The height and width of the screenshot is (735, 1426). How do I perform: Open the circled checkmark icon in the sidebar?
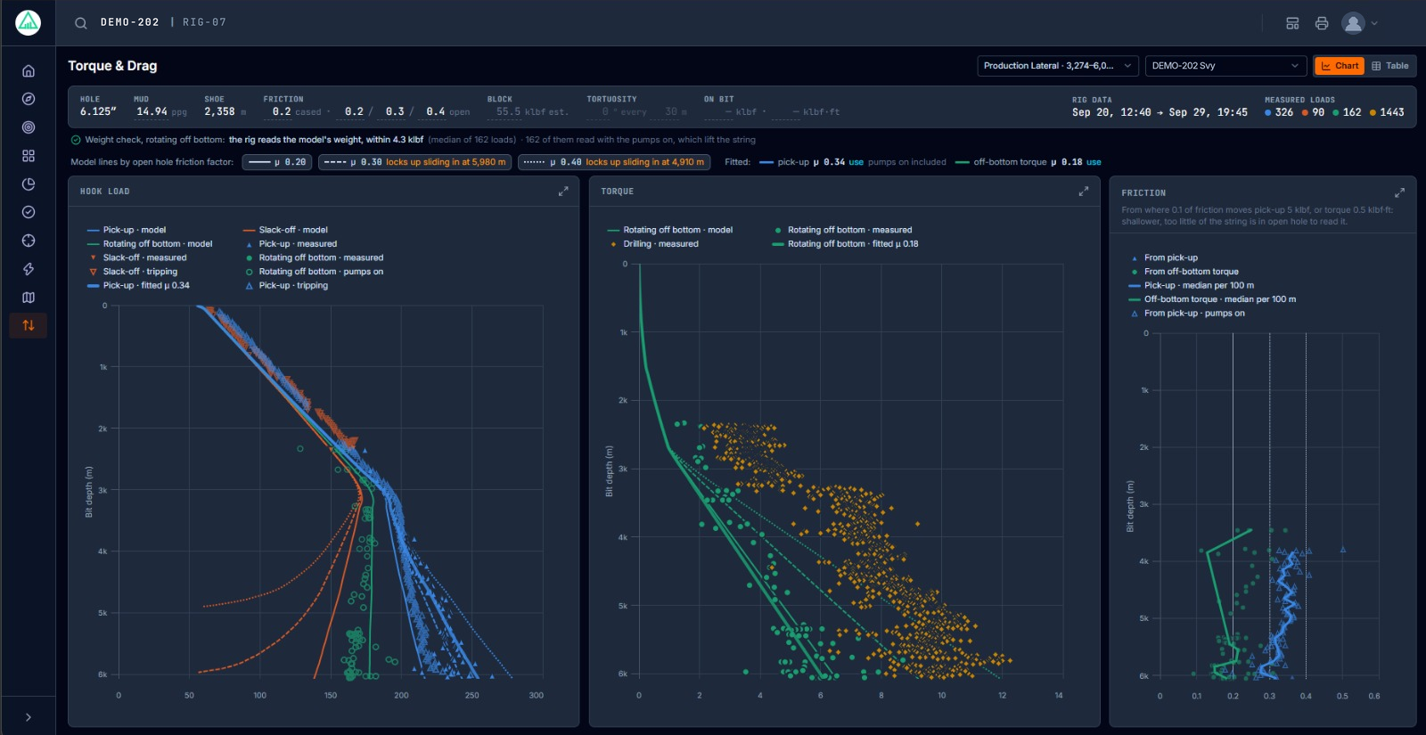tap(29, 212)
